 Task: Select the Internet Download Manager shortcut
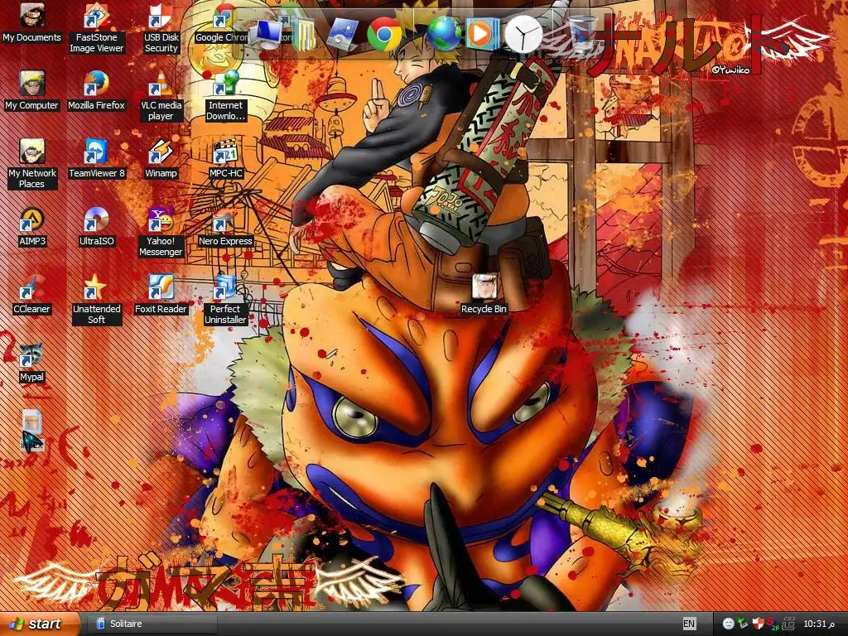(x=225, y=96)
